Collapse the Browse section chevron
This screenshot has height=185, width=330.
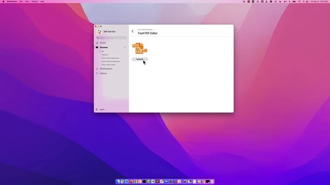[x=125, y=47]
